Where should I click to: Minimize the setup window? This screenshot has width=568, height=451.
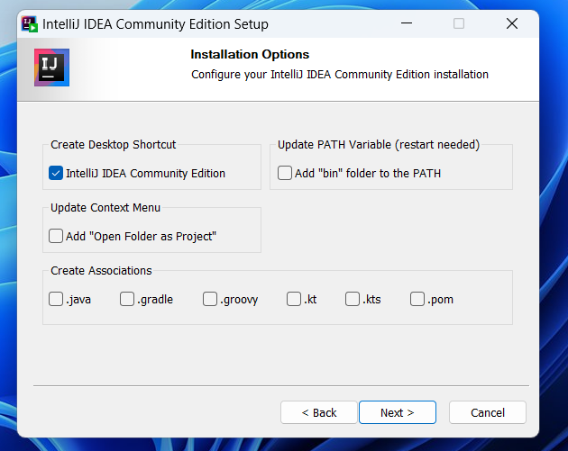point(407,23)
